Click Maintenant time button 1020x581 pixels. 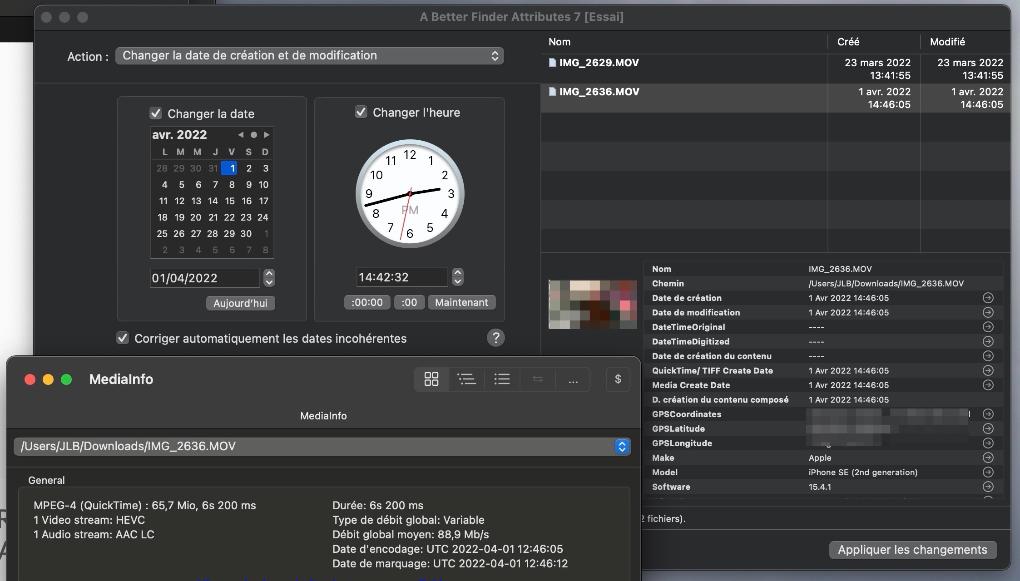pos(461,302)
